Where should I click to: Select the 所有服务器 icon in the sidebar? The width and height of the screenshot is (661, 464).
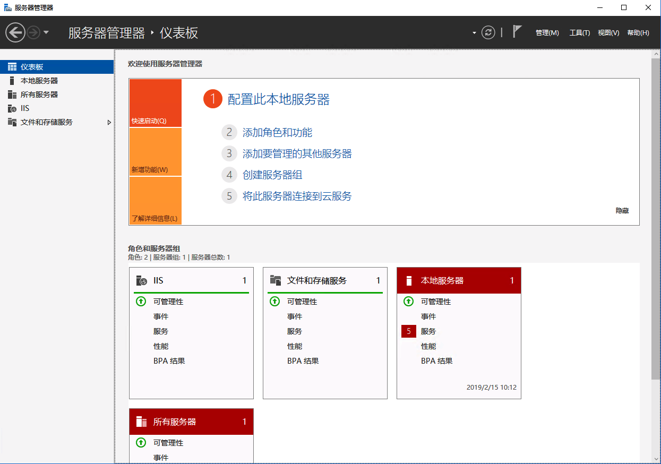coord(12,94)
